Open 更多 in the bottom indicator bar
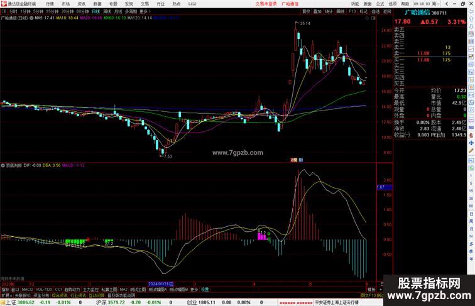 (194, 290)
